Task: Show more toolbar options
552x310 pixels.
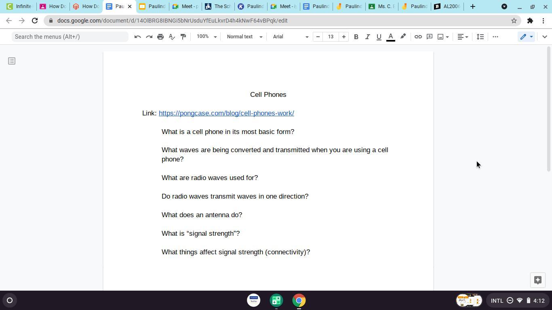Action: coord(495,37)
